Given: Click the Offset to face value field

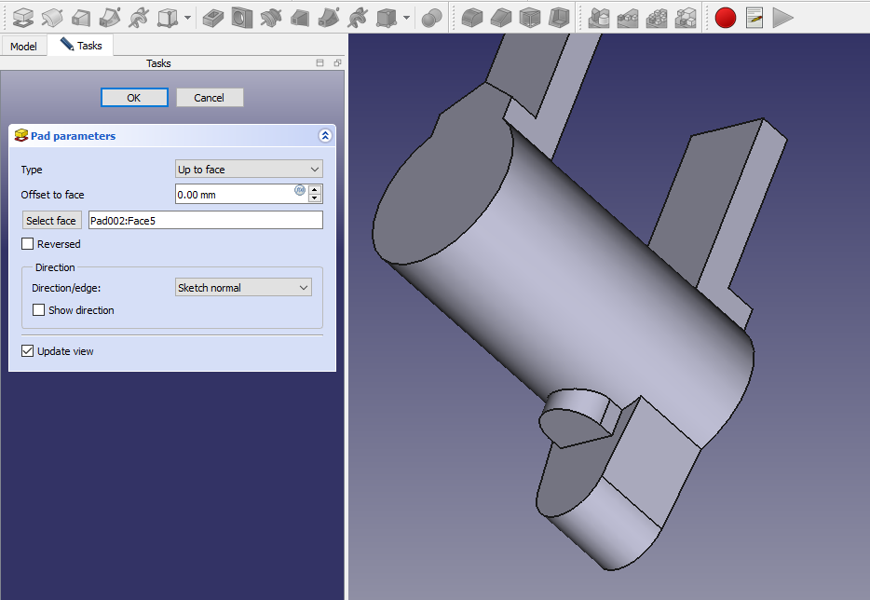Looking at the screenshot, I should 235,194.
